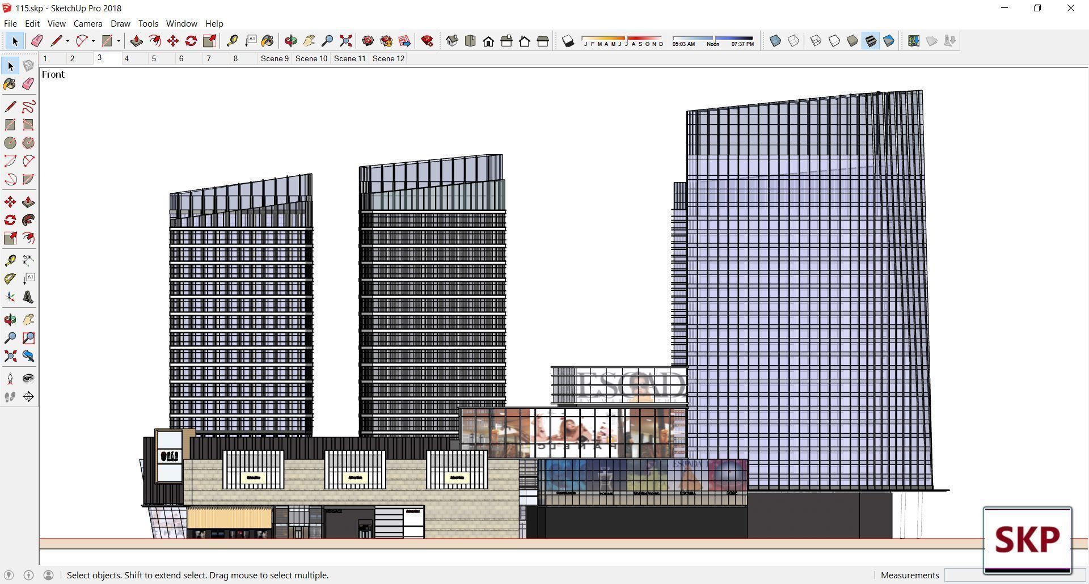Open the Help menu
Screen dimensions: 1089x584
(214, 23)
